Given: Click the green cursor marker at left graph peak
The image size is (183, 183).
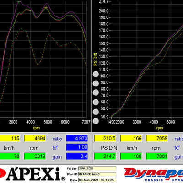Looking at the screenshot, I should (19, 2).
